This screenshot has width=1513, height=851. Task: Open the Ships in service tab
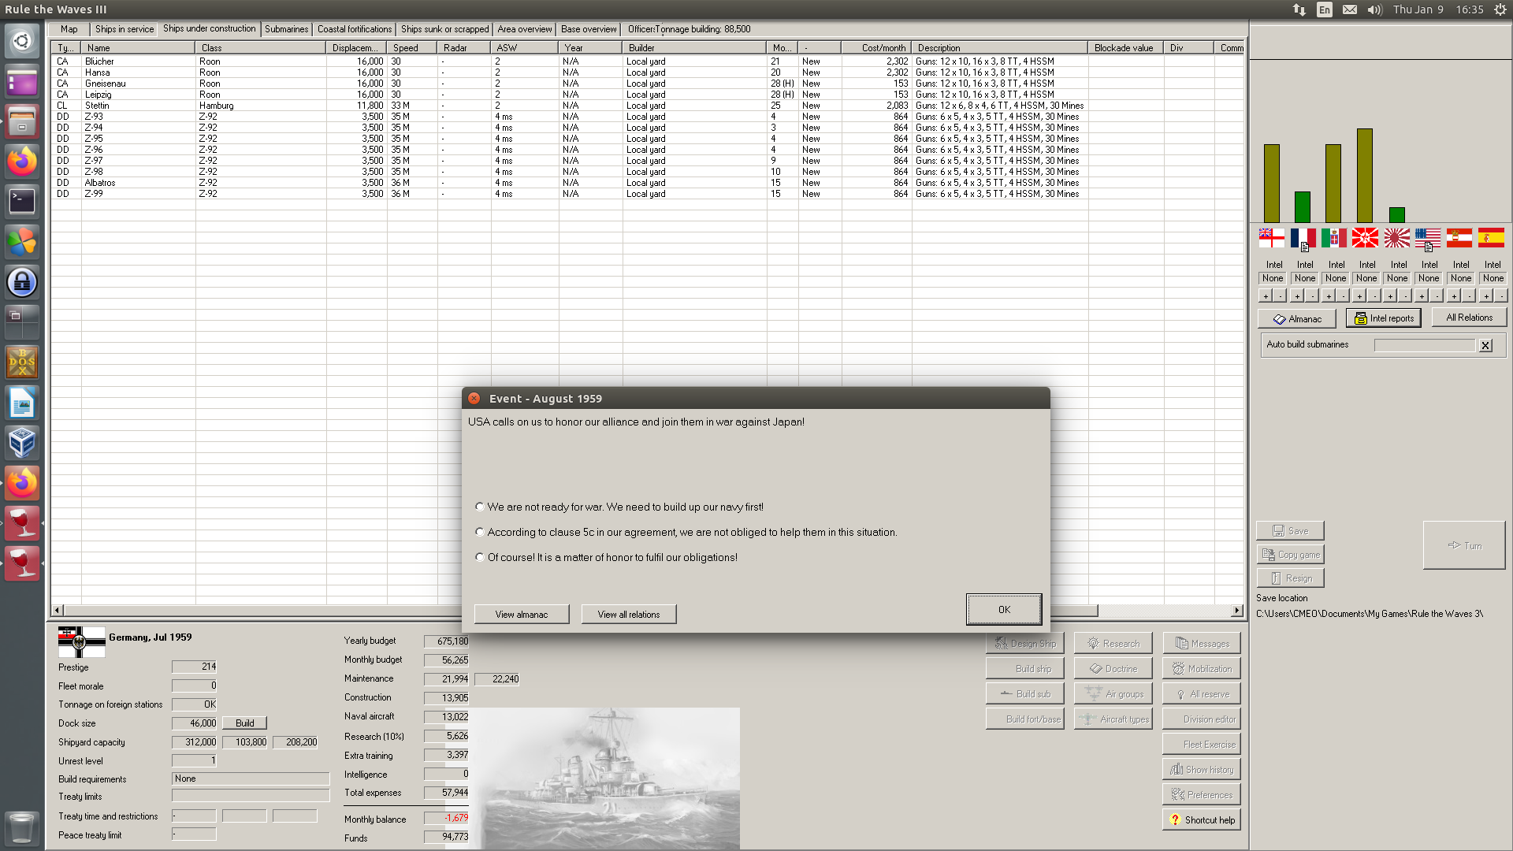click(x=125, y=29)
